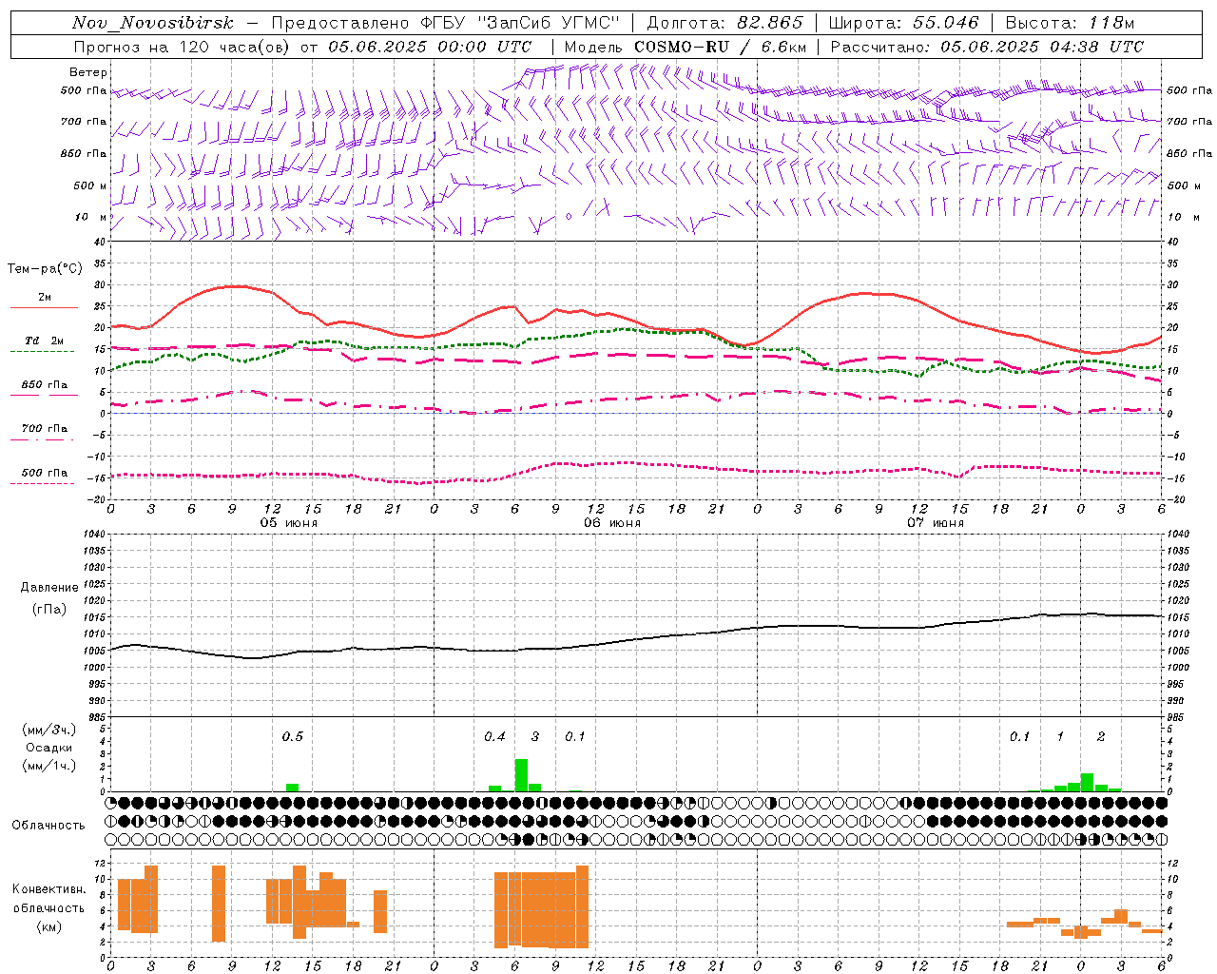Screen dimensions: 1217x974
Task: Select the 'Тем-ра(°C)' temperature label
Action: (45, 269)
